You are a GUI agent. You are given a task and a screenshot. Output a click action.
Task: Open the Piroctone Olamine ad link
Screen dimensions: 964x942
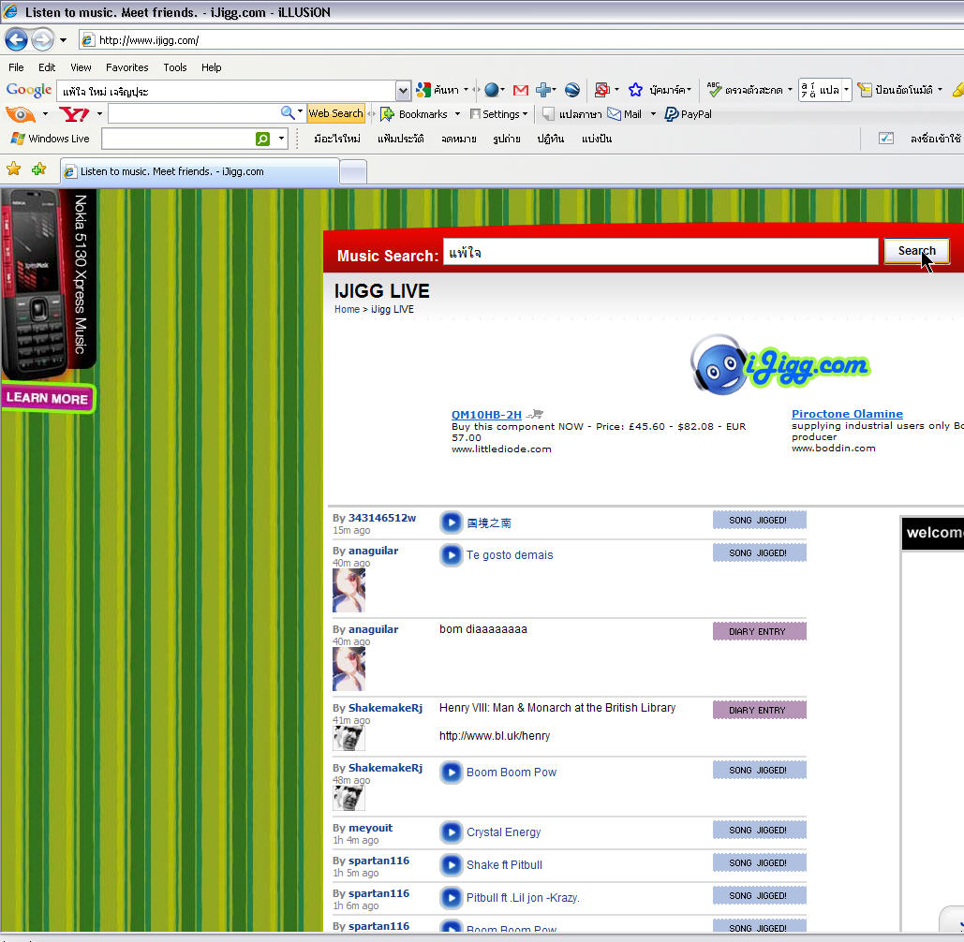847,414
